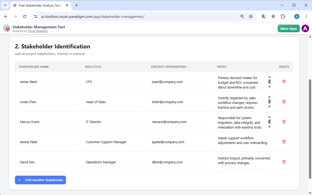The image size is (312, 195).
Task: Click the Add Another Stakeholder button
Action: [40, 180]
